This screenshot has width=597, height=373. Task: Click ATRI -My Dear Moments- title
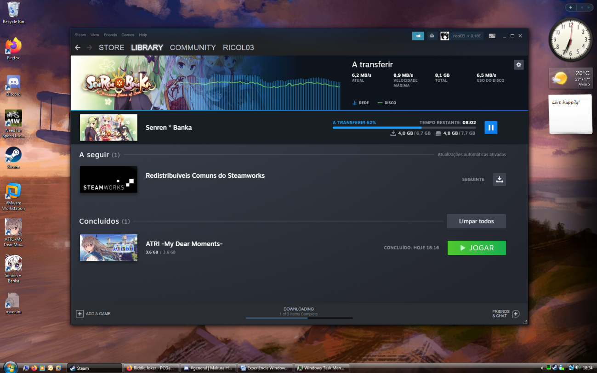point(184,244)
